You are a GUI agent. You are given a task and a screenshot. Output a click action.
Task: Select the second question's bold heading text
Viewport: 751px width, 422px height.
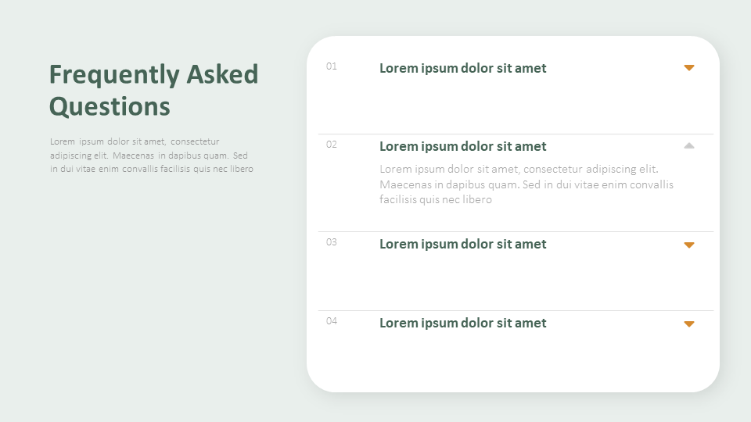462,146
